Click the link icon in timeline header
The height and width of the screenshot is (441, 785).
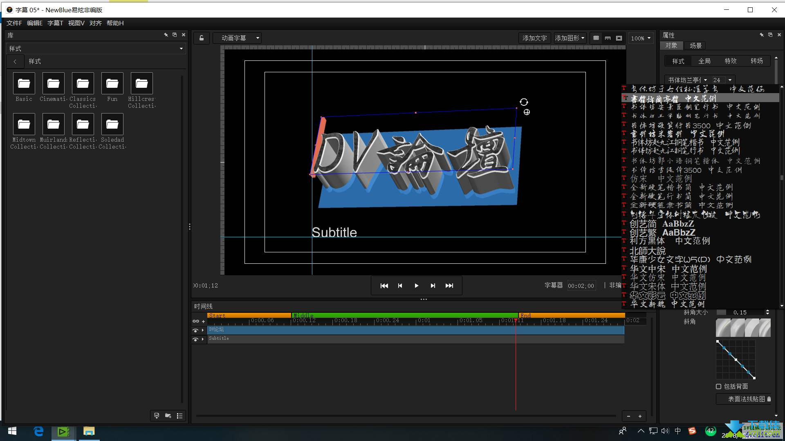pos(196,321)
